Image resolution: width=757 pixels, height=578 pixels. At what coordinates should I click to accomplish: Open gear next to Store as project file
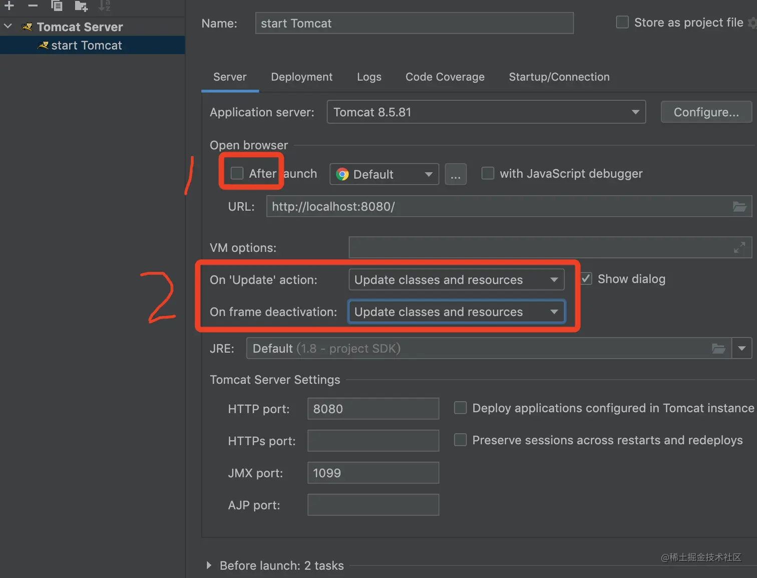click(x=752, y=23)
